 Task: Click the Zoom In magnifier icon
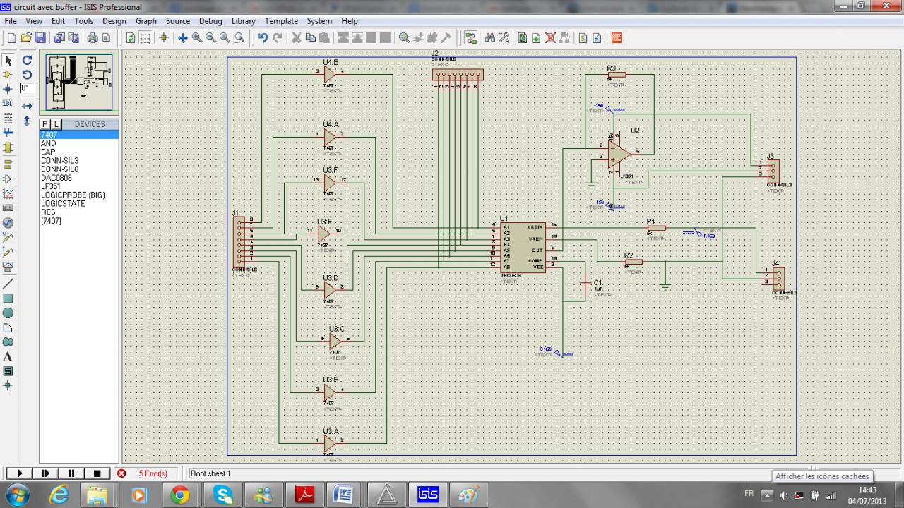[x=197, y=38]
